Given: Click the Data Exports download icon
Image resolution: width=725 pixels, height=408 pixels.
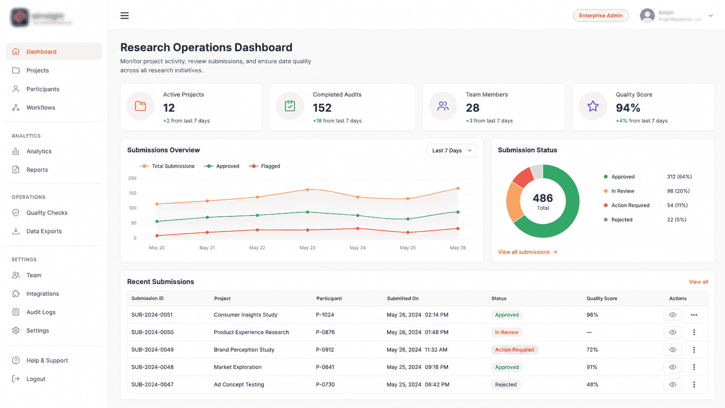Looking at the screenshot, I should pos(16,231).
